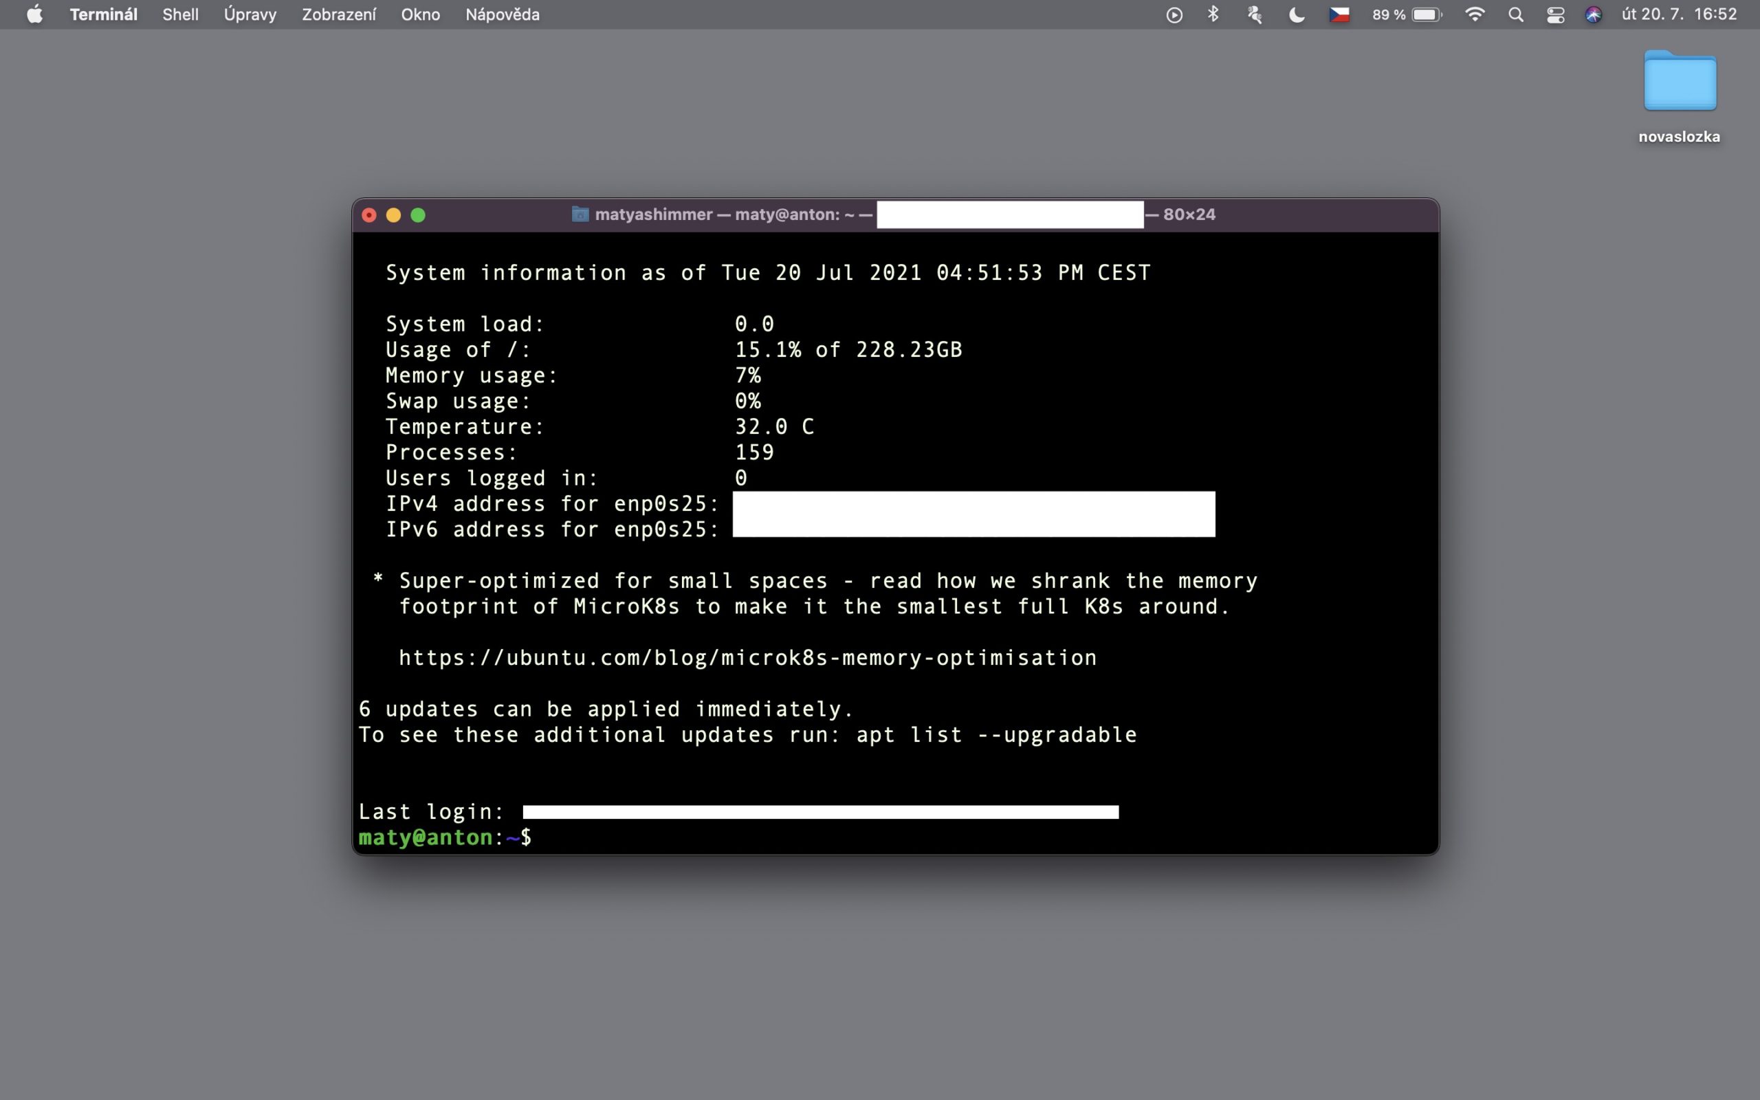
Task: Click the battery 89 % indicator
Action: [x=1406, y=14]
